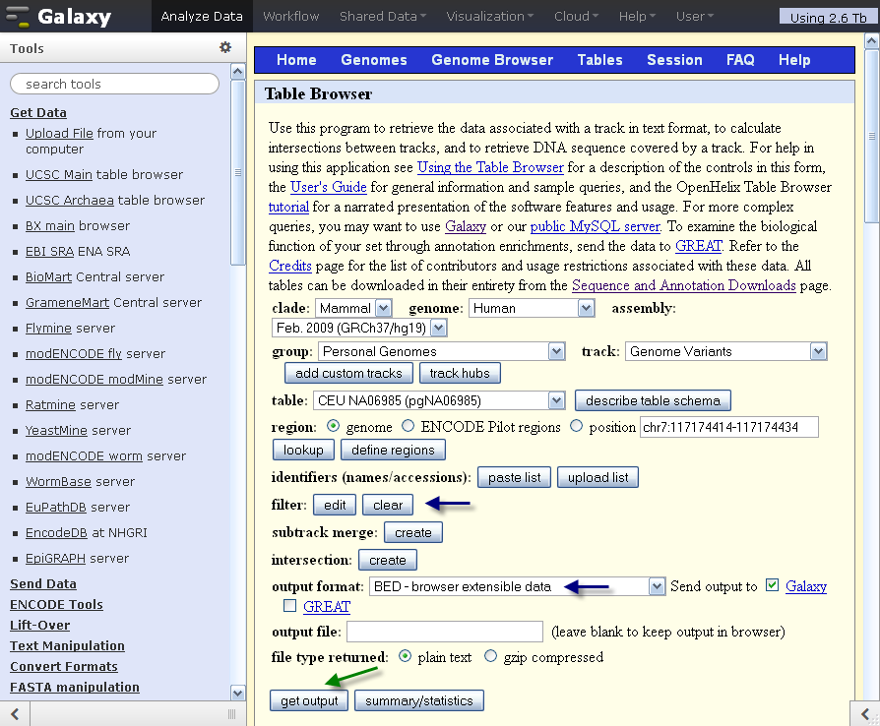The image size is (880, 726).
Task: Open the User menu
Action: tap(695, 17)
